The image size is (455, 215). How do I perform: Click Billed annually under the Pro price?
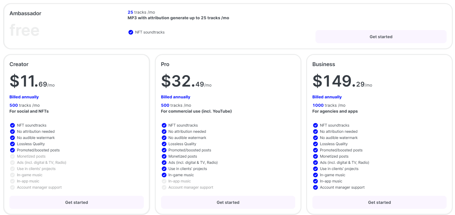click(176, 97)
